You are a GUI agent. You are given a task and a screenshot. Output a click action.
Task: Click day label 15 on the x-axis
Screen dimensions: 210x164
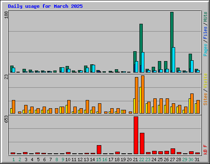[98, 159]
